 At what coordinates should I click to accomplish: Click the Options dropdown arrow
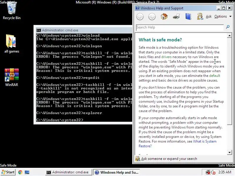(230, 16)
